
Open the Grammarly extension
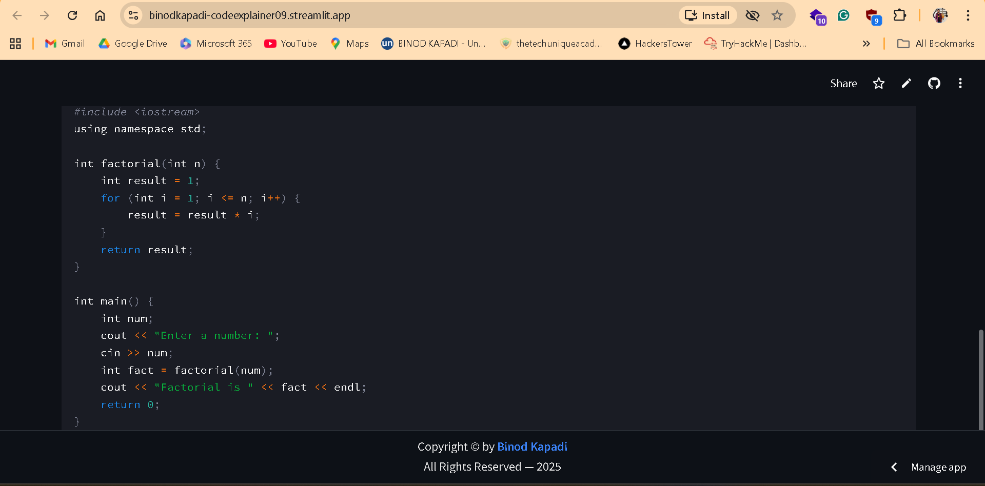[x=843, y=15]
